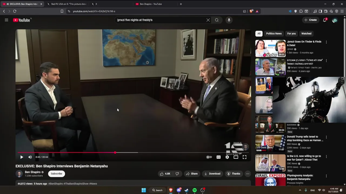Open Ben Shapiro channel avatar
This screenshot has width=346, height=194.
[19, 174]
